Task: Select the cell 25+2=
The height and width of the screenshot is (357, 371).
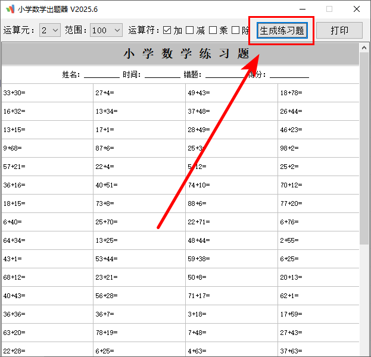Action: pyautogui.click(x=319, y=167)
